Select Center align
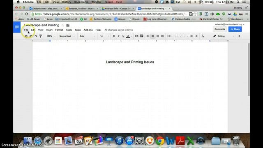 click(152, 36)
